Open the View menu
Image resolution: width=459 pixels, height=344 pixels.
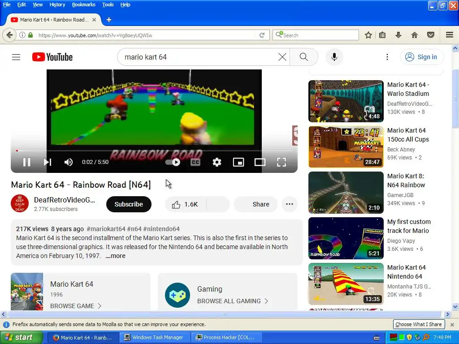[38, 4]
